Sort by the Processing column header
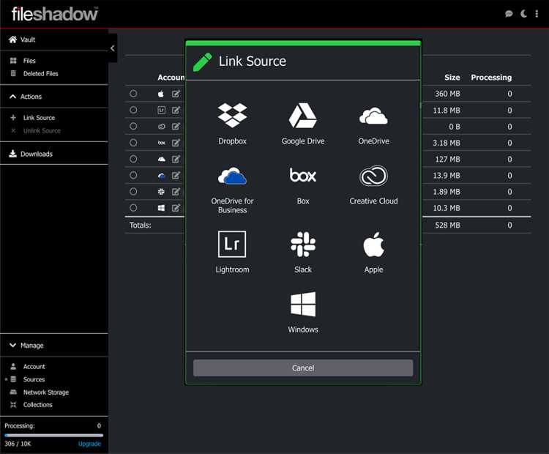 point(491,78)
